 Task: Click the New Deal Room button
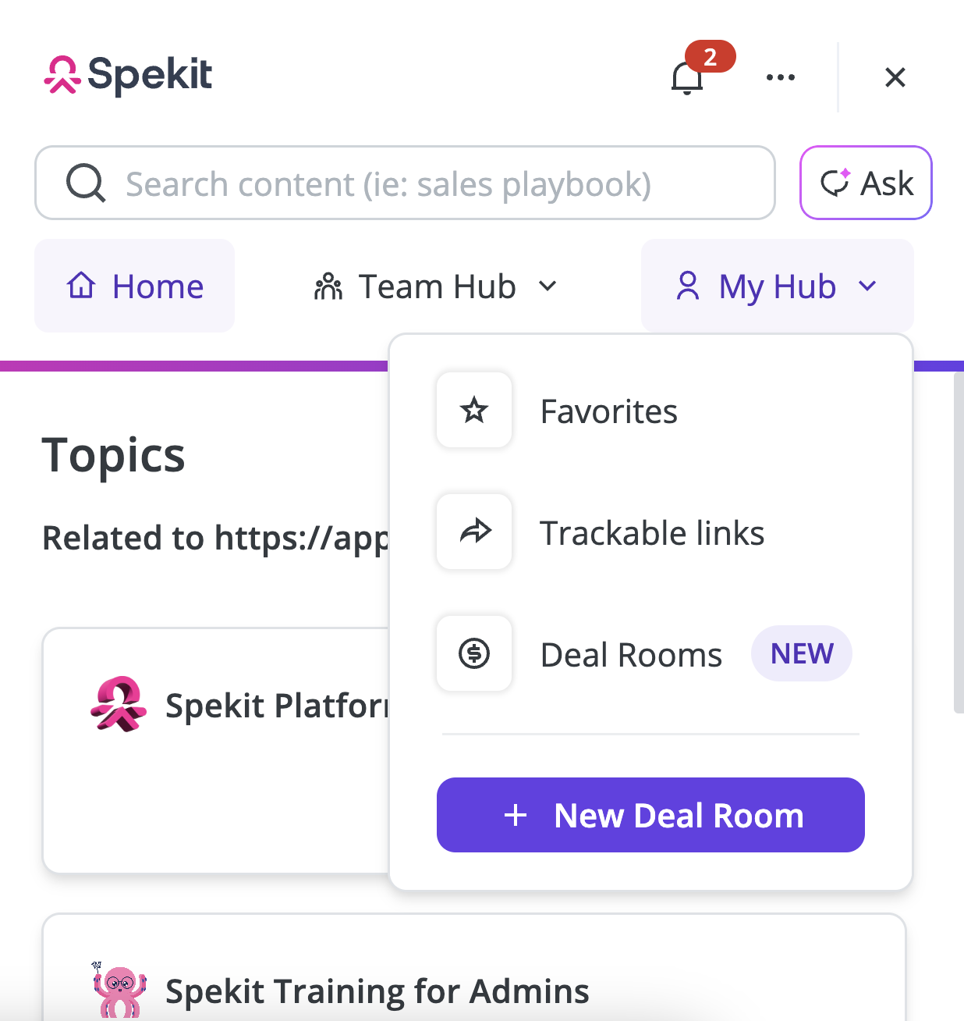[650, 815]
